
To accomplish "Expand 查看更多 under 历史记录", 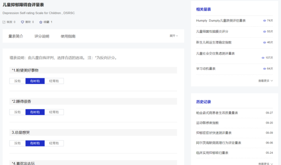I will click(265, 164).
